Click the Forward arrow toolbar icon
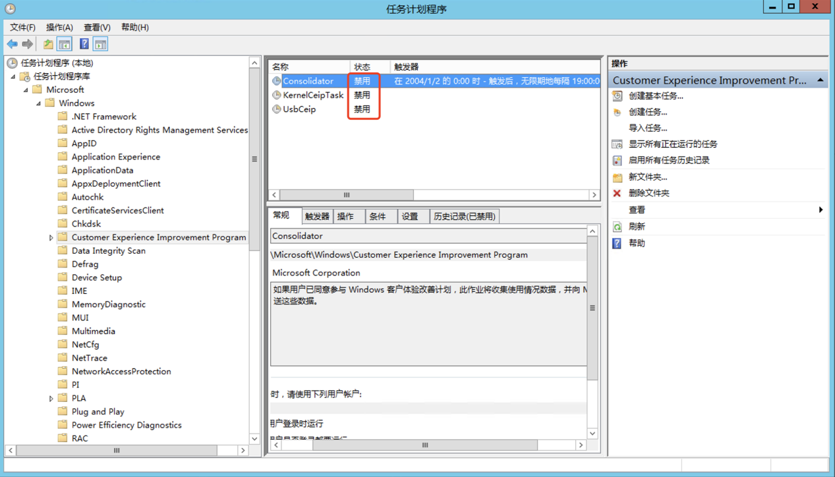 (x=28, y=44)
